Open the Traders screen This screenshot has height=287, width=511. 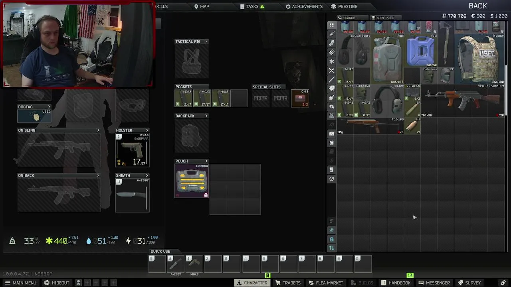288,283
